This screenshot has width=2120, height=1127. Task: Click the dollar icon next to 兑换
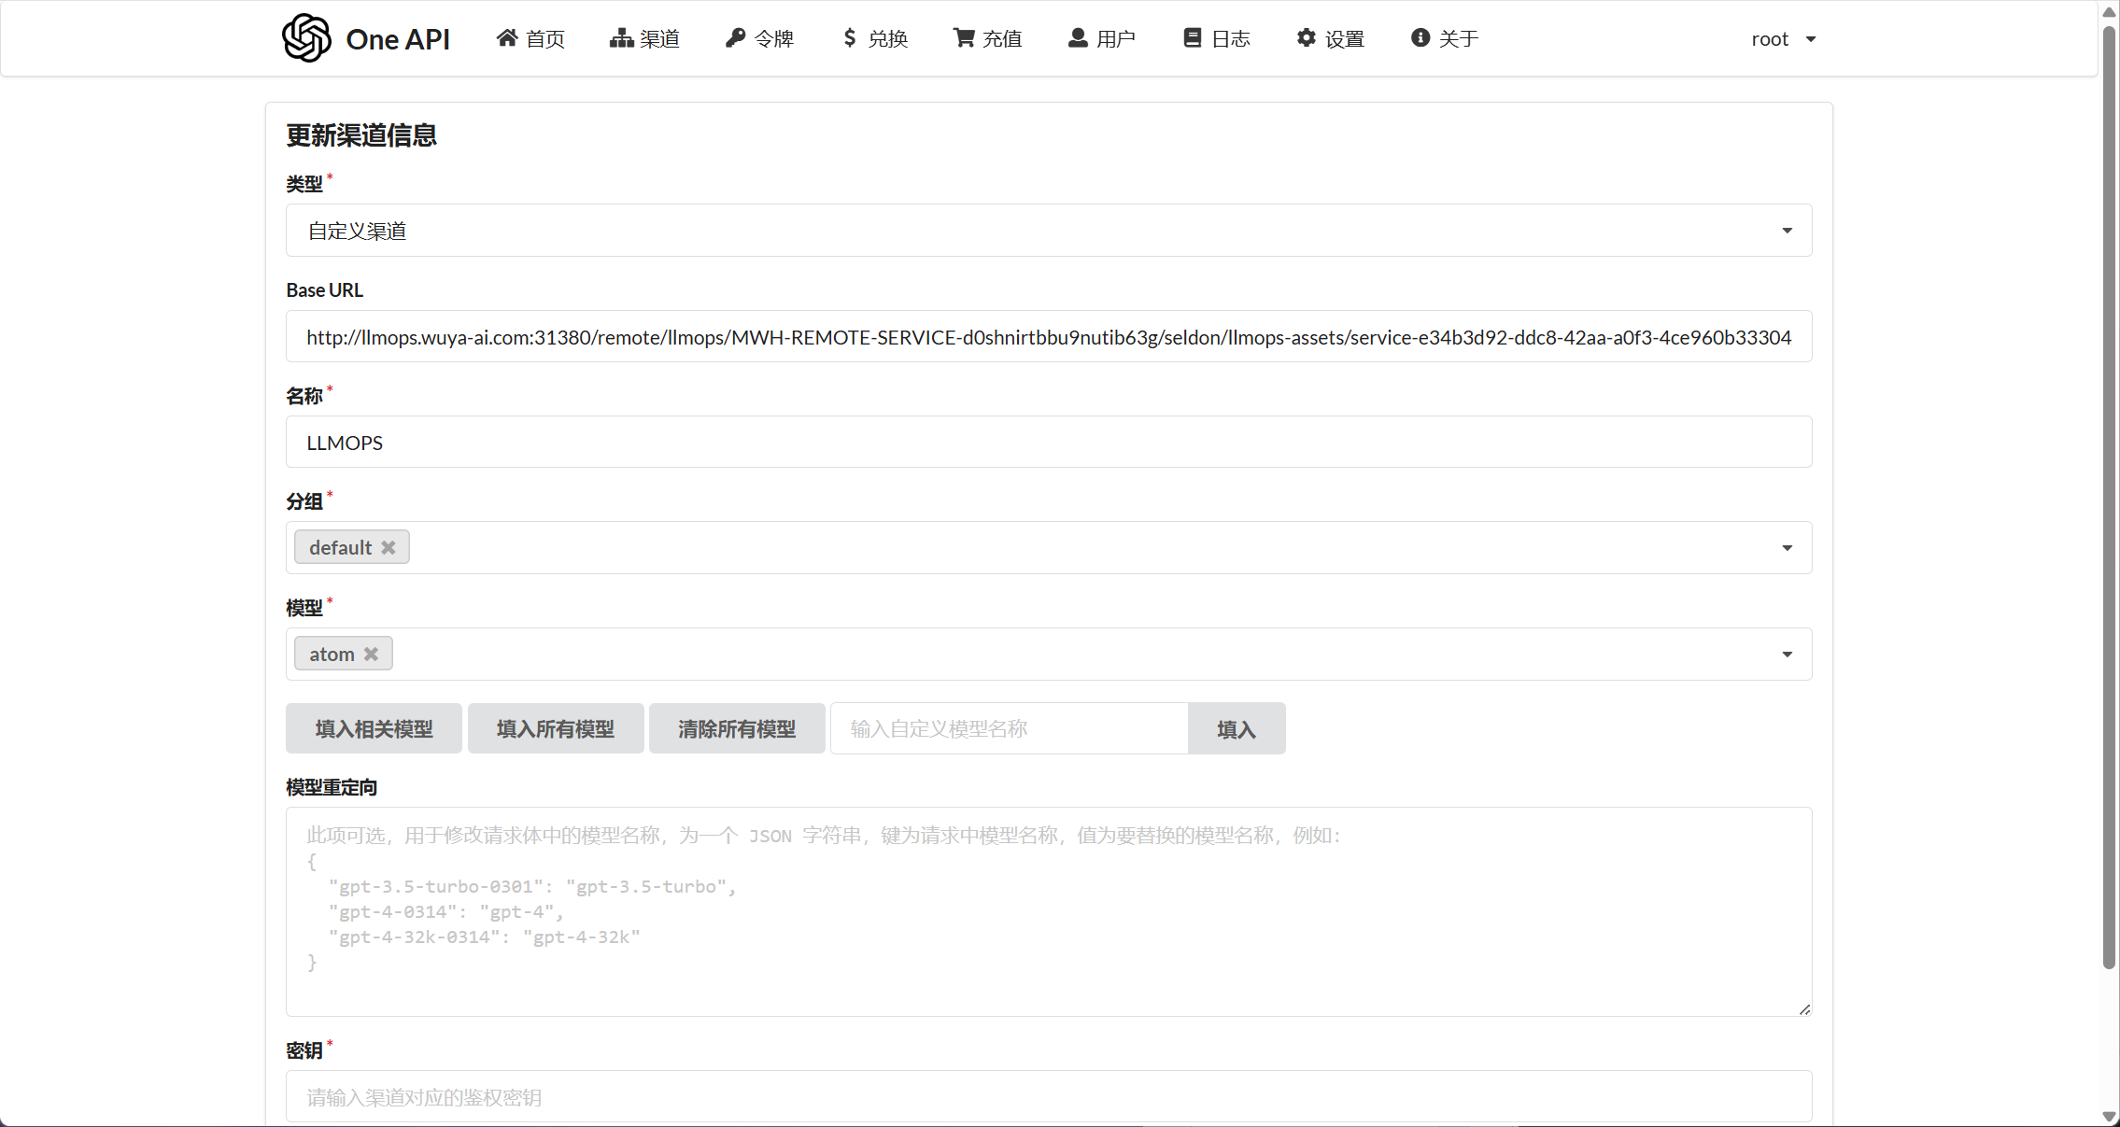coord(849,38)
